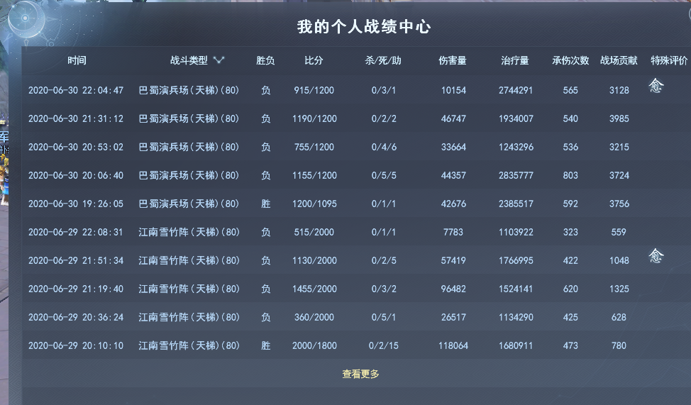Click timestamp 2020-06-30 21:31:12
691x405 pixels.
(76, 118)
